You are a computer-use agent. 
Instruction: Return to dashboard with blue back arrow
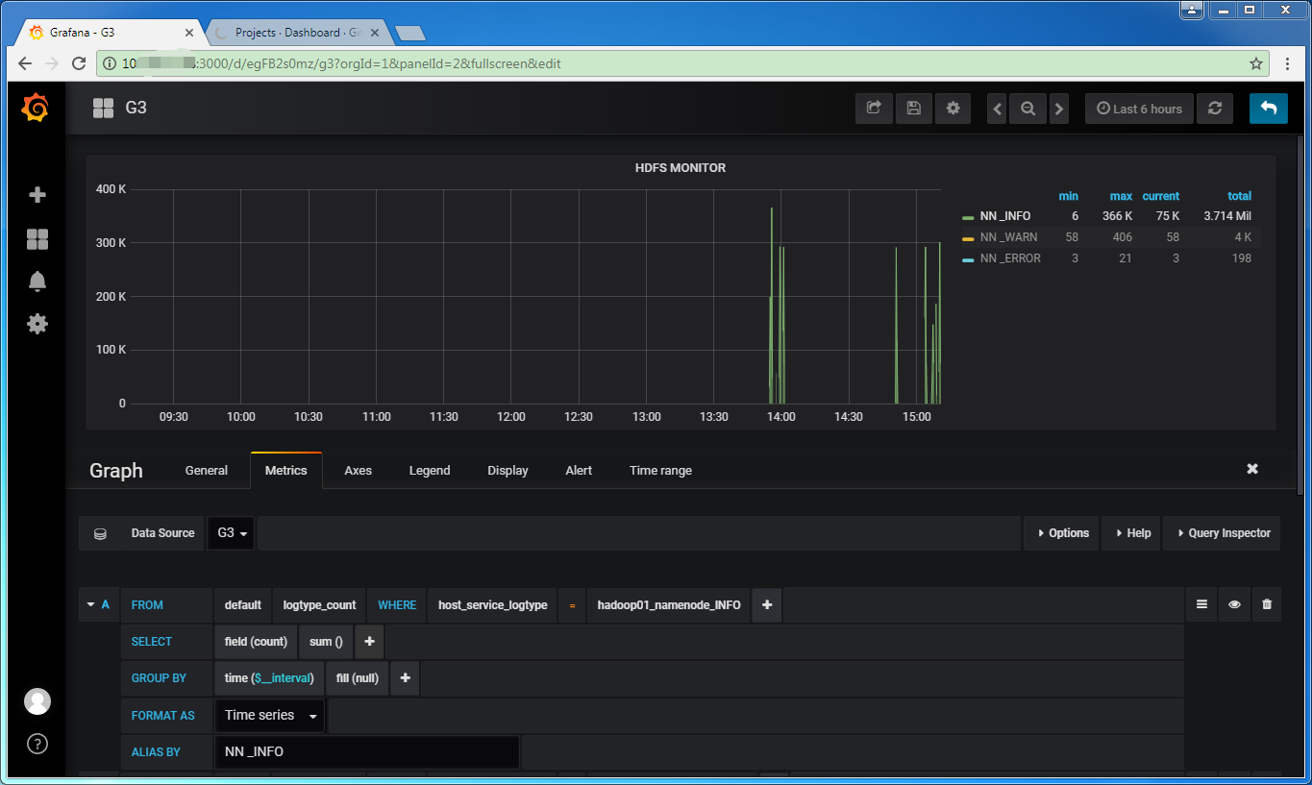1269,109
